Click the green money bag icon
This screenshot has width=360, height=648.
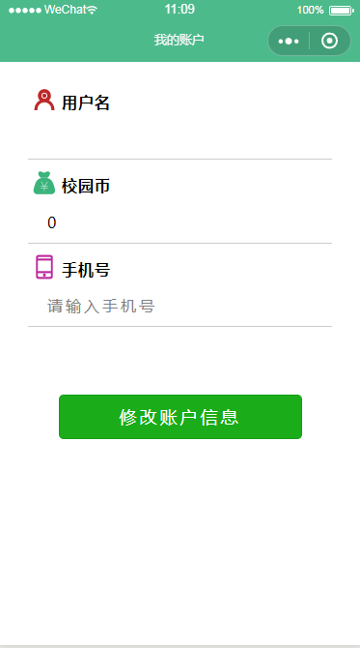(44, 183)
